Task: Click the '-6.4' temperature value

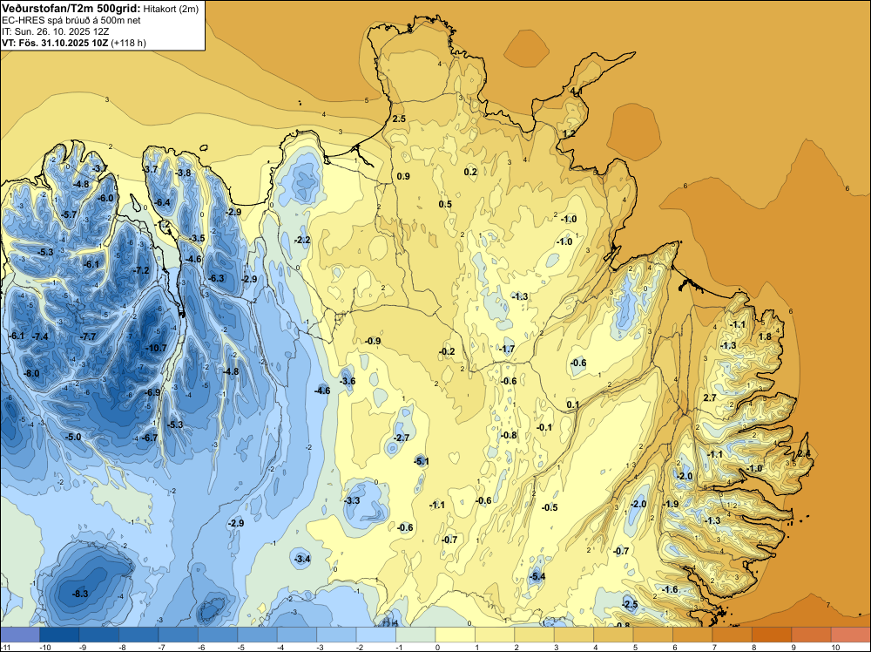Action: coord(162,203)
